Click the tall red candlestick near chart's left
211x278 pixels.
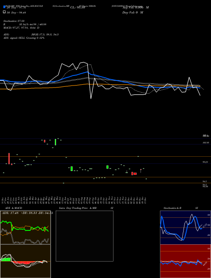coord(9,158)
